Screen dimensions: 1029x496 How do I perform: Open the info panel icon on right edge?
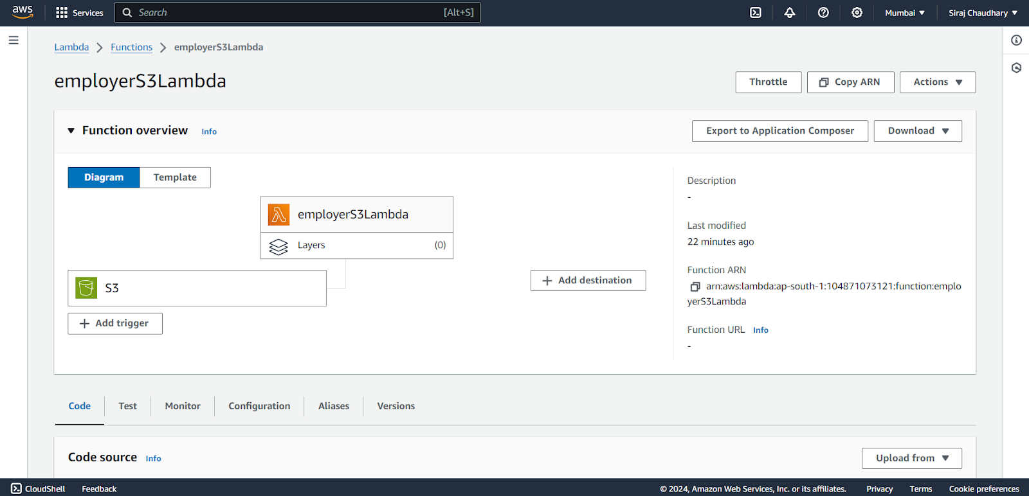[x=1016, y=40]
